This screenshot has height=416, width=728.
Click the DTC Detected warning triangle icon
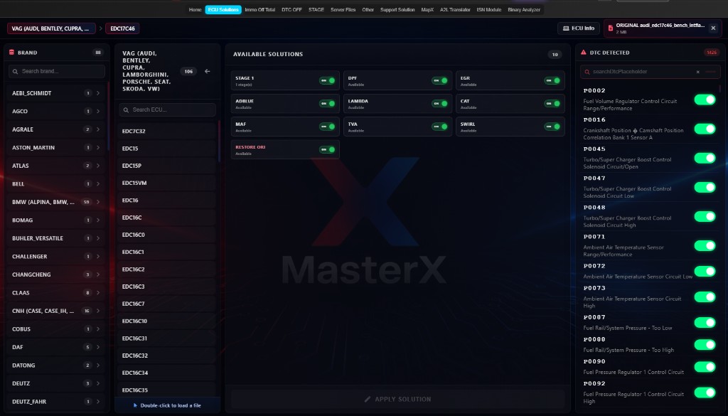[583, 53]
